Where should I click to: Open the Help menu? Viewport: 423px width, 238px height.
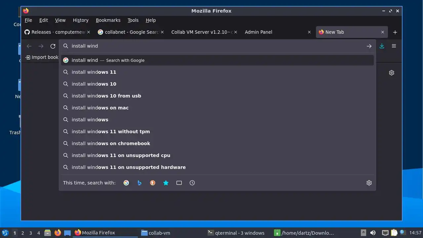(x=151, y=20)
